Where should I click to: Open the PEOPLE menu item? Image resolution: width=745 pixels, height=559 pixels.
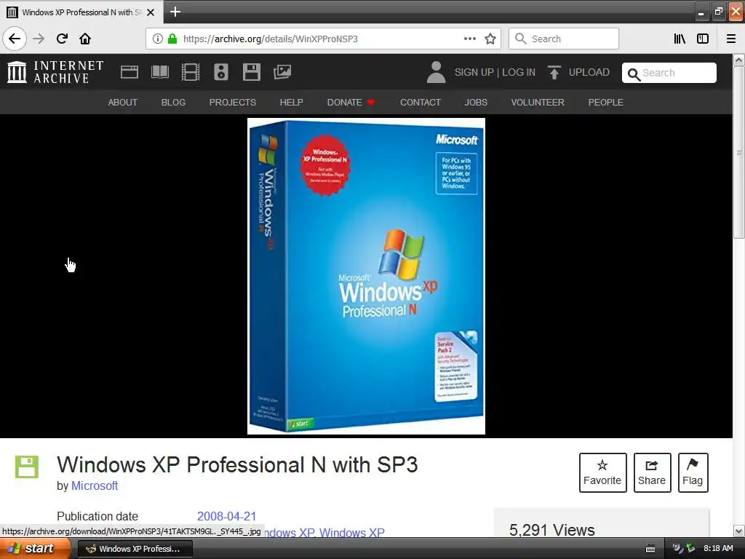pyautogui.click(x=605, y=102)
